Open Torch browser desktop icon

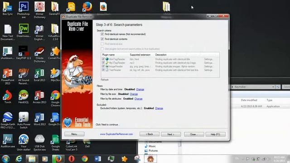[8, 96]
